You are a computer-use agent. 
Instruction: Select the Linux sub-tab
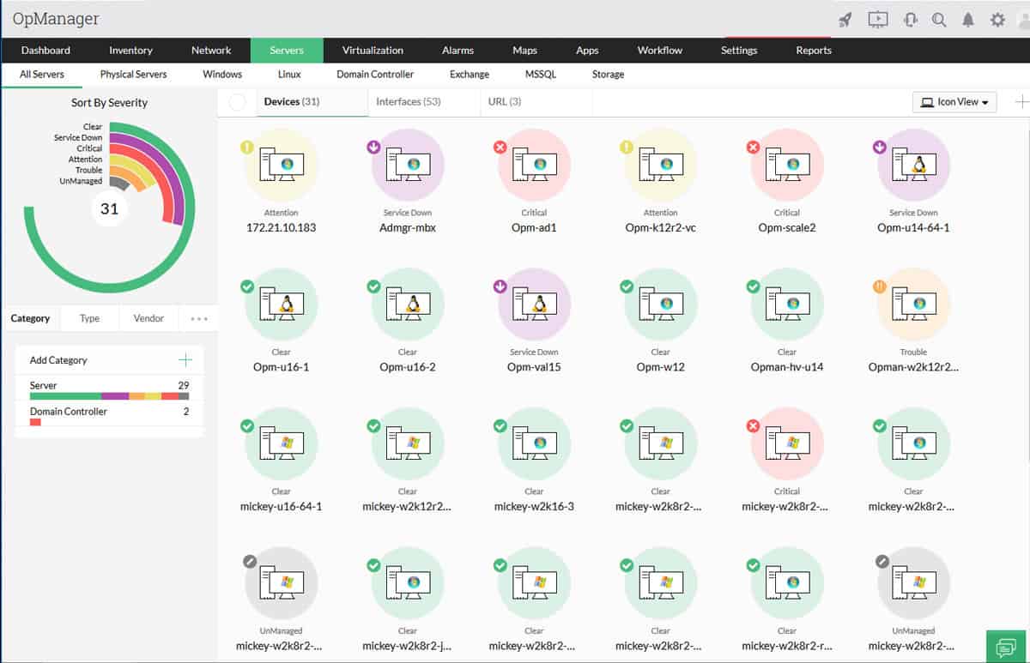[x=290, y=75]
